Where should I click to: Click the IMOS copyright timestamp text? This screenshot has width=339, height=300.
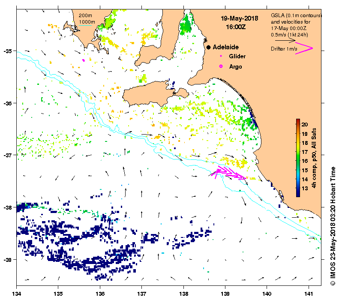point(333,226)
